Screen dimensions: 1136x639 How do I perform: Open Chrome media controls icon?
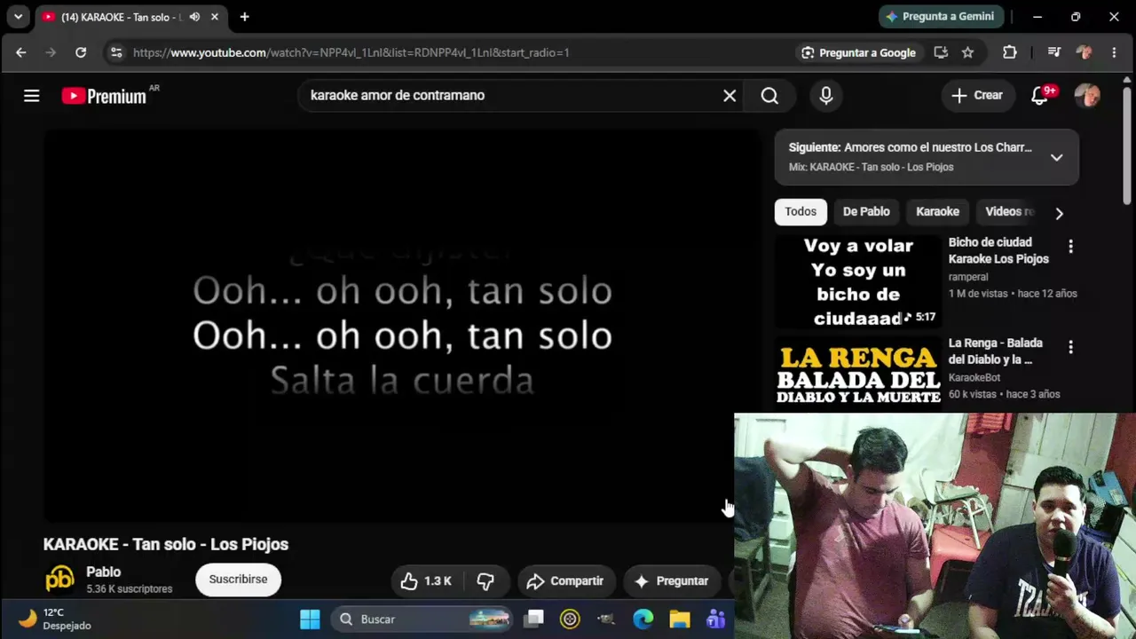(1054, 52)
